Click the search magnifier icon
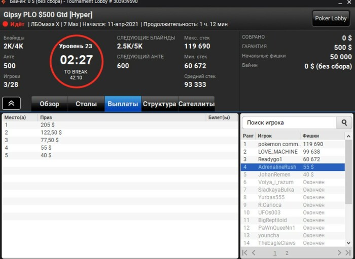This screenshot has height=259, width=355. click(x=344, y=122)
